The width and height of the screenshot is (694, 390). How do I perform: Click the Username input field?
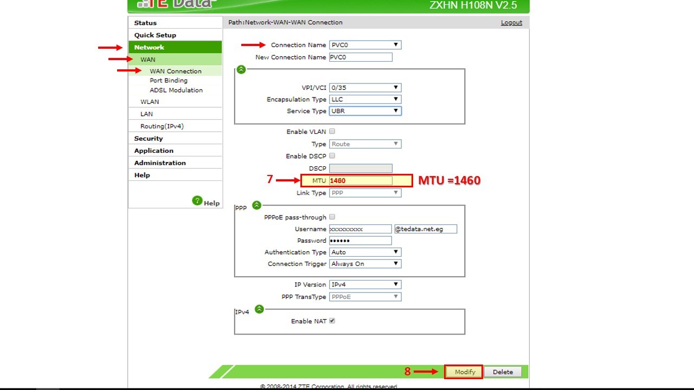click(361, 229)
